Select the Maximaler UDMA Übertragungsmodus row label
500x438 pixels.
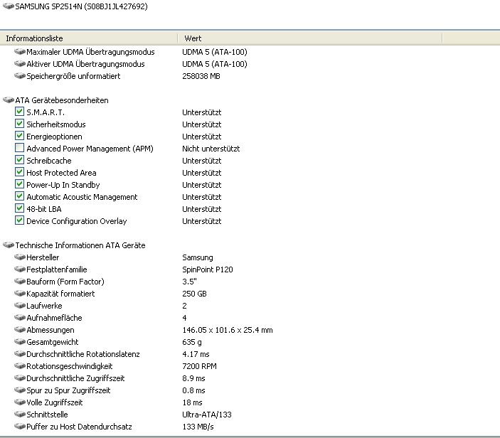[x=90, y=52]
